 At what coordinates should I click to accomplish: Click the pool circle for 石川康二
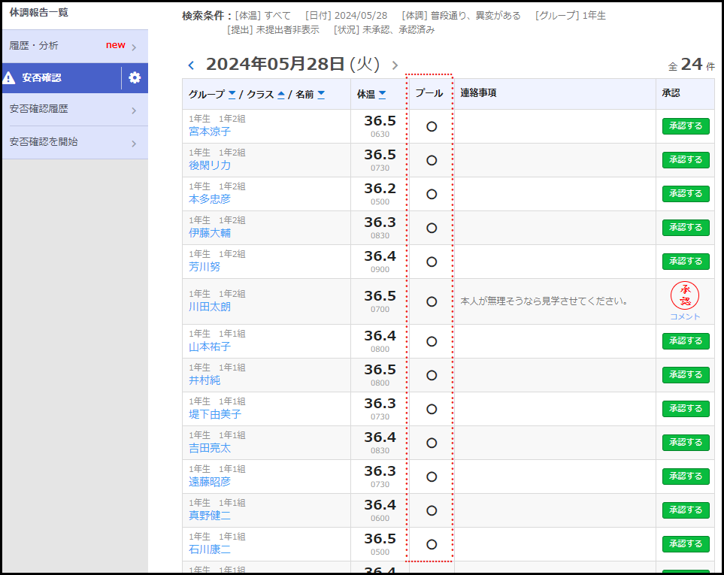pyautogui.click(x=432, y=544)
